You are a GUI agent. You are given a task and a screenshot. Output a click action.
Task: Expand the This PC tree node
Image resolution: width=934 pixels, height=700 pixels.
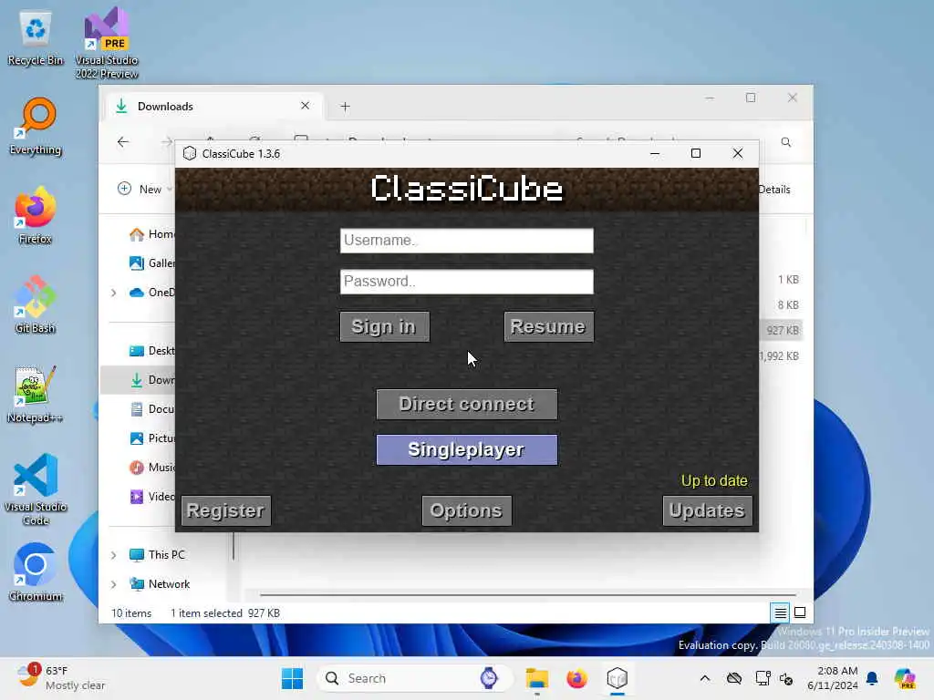point(113,555)
